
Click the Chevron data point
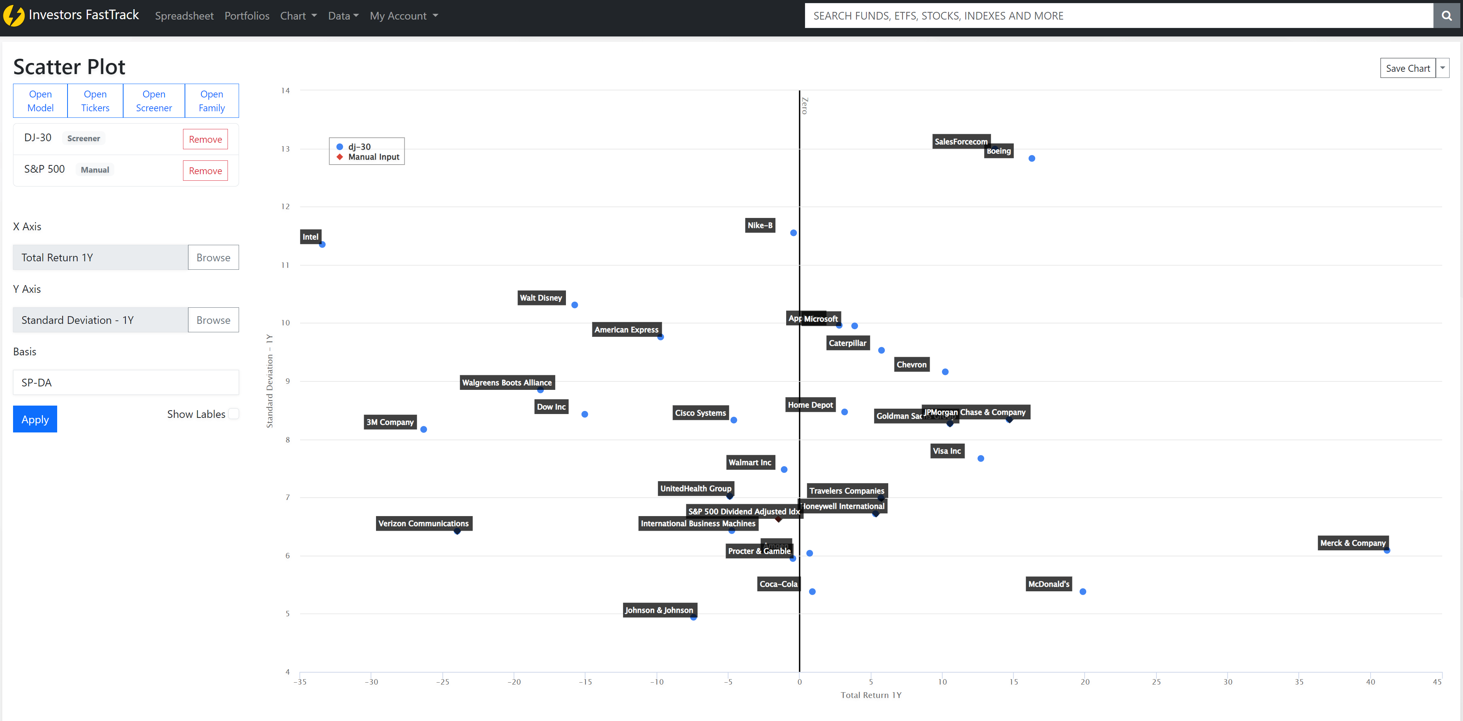tap(945, 372)
